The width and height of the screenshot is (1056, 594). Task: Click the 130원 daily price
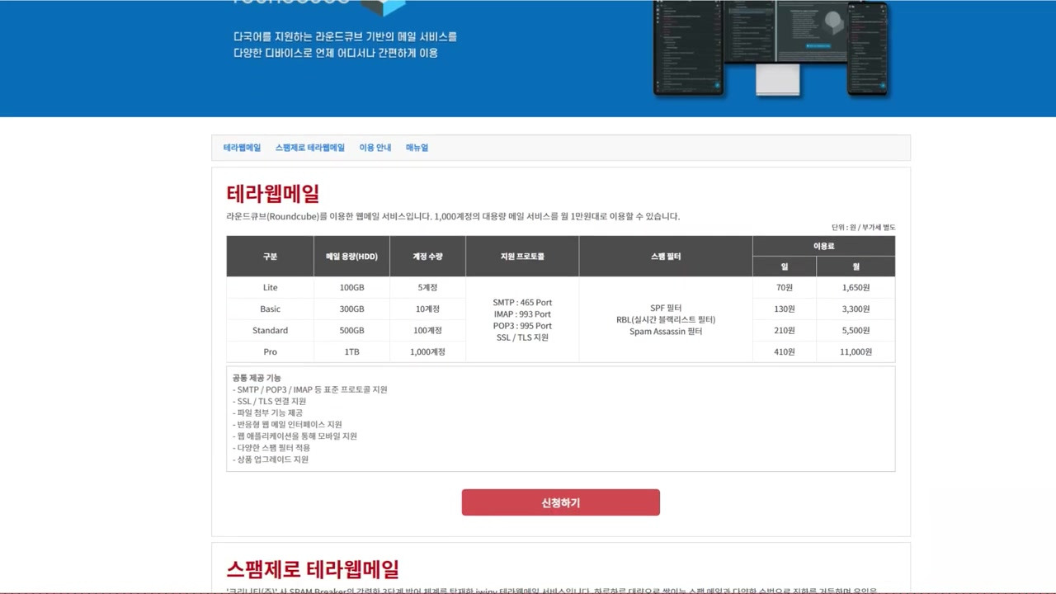point(785,309)
